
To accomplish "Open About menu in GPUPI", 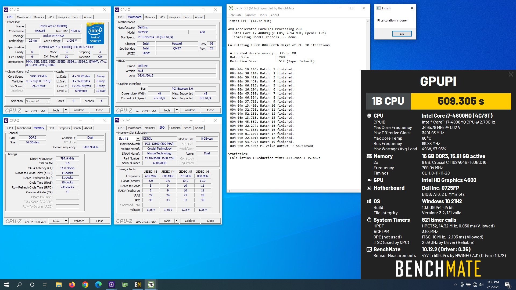I will pos(275,15).
